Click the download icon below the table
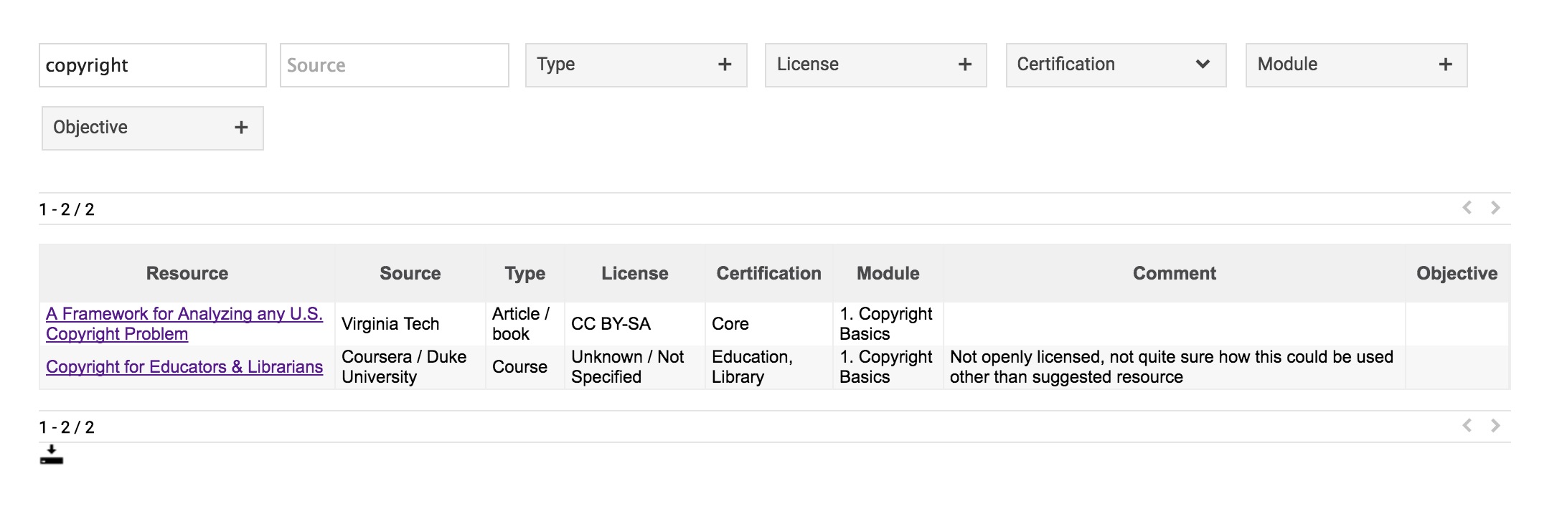 pos(52,455)
